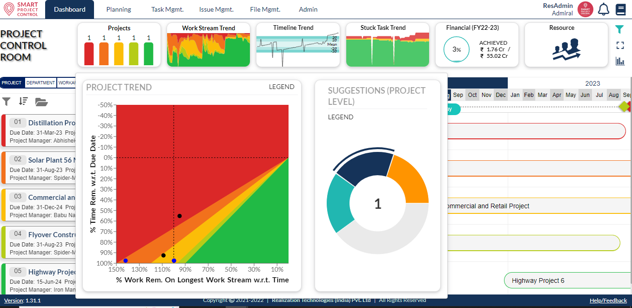Go to the Issue Mgmt. section

pyautogui.click(x=216, y=9)
